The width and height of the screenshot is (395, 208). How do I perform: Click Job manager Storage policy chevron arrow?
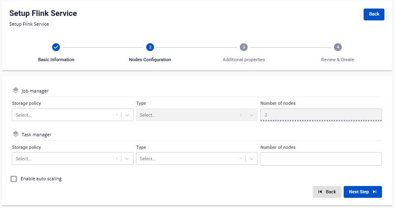(127, 115)
